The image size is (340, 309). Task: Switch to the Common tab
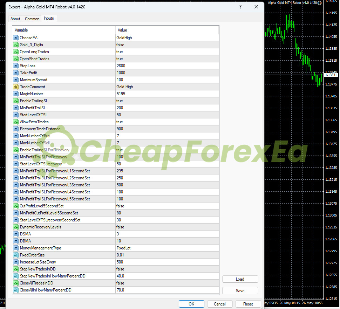pyautogui.click(x=32, y=19)
